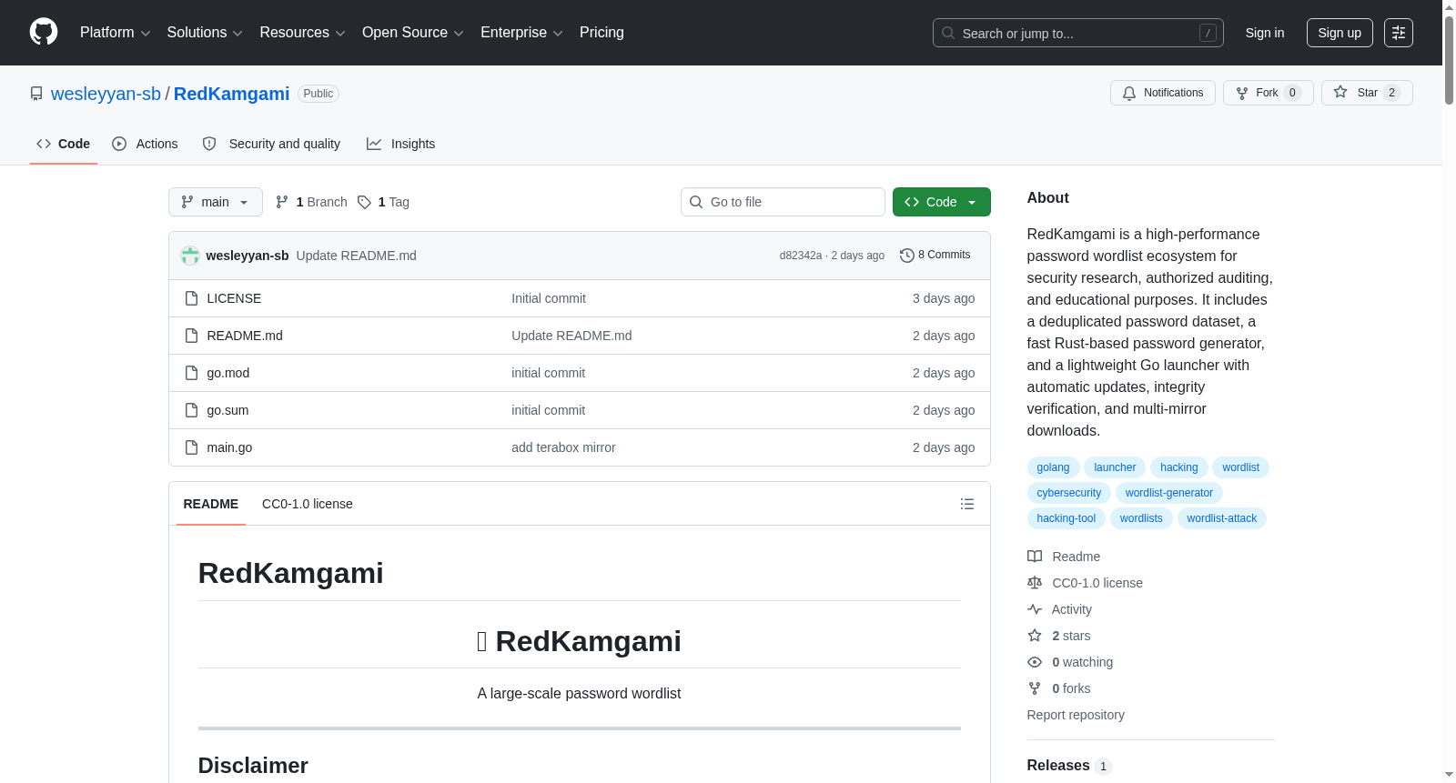The height and width of the screenshot is (783, 1456).
Task: Switch to the CC0-1.0 license tab
Action: tap(308, 504)
